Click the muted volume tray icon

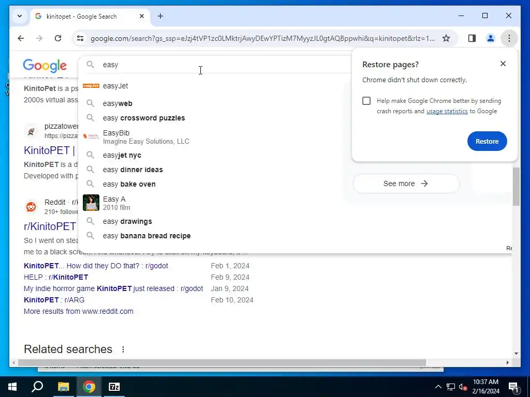463,387
